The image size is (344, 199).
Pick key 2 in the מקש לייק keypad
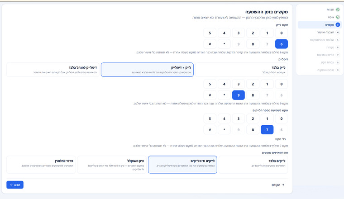pos(253,33)
